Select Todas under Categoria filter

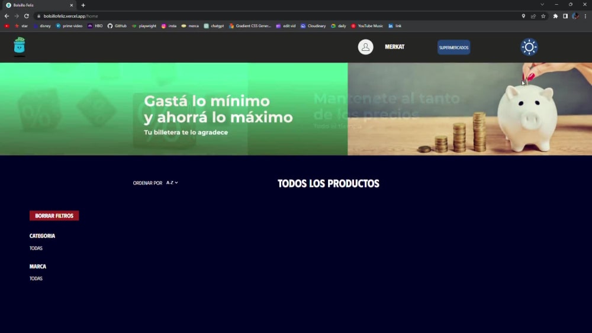click(x=36, y=248)
